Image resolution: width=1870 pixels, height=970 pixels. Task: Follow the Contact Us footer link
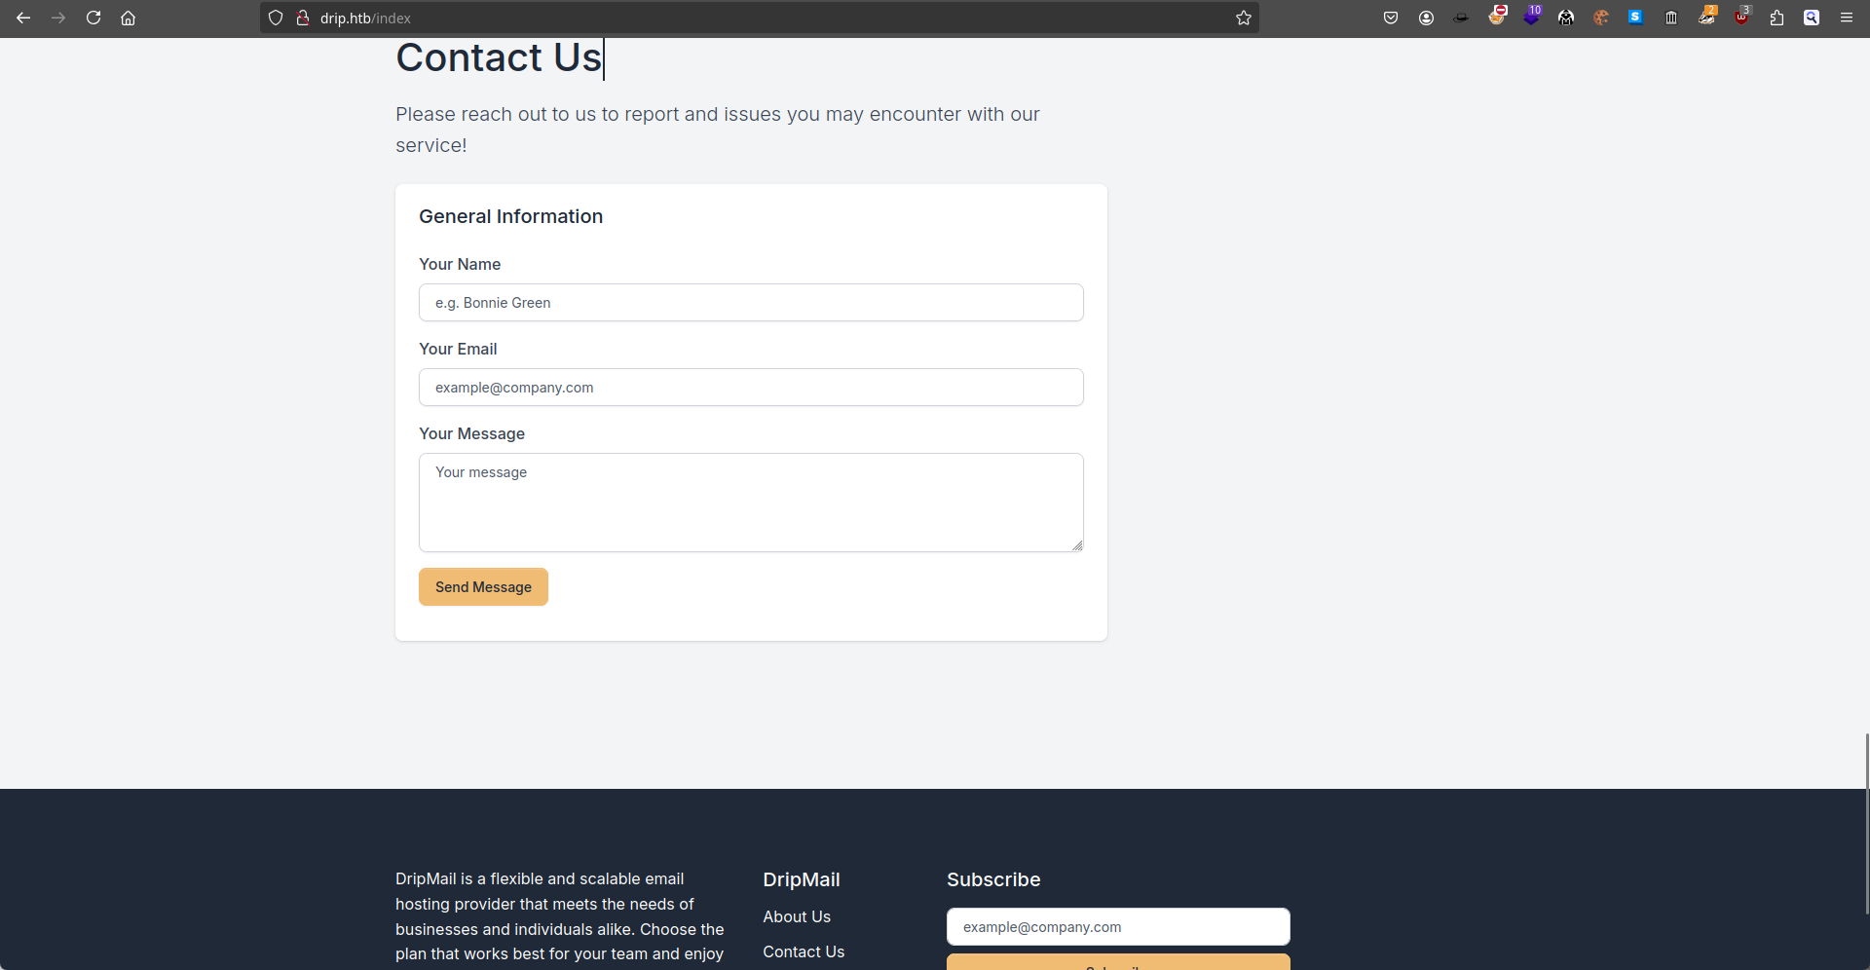pyautogui.click(x=804, y=951)
